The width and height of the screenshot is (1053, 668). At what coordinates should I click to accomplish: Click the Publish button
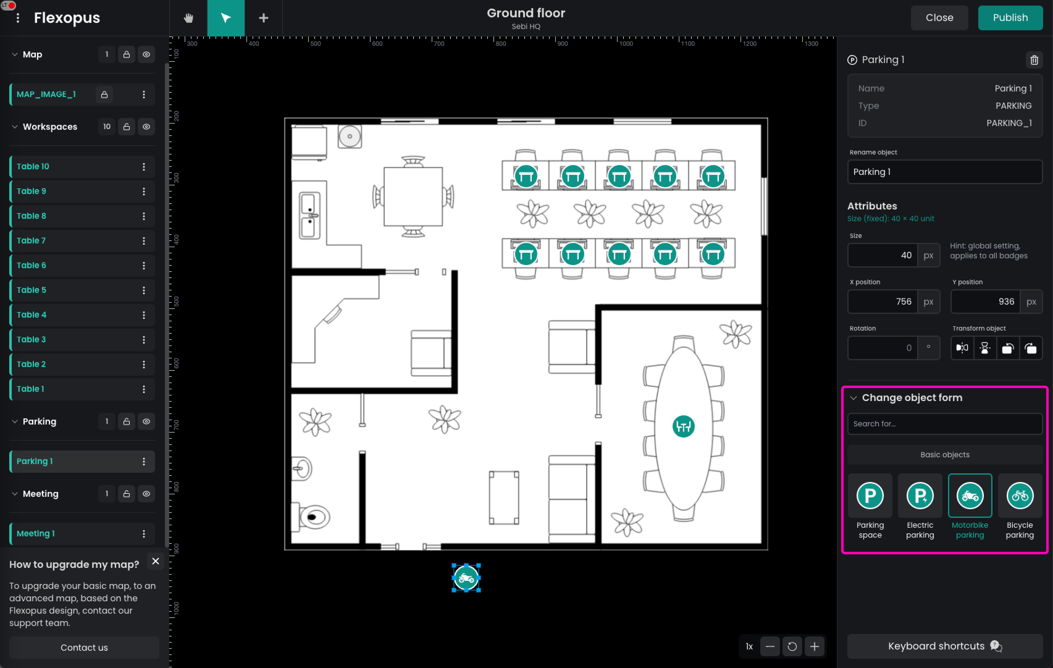click(1010, 18)
